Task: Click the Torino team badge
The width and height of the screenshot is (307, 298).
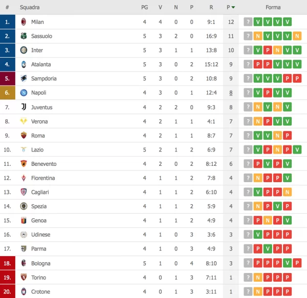Action: coord(23,278)
